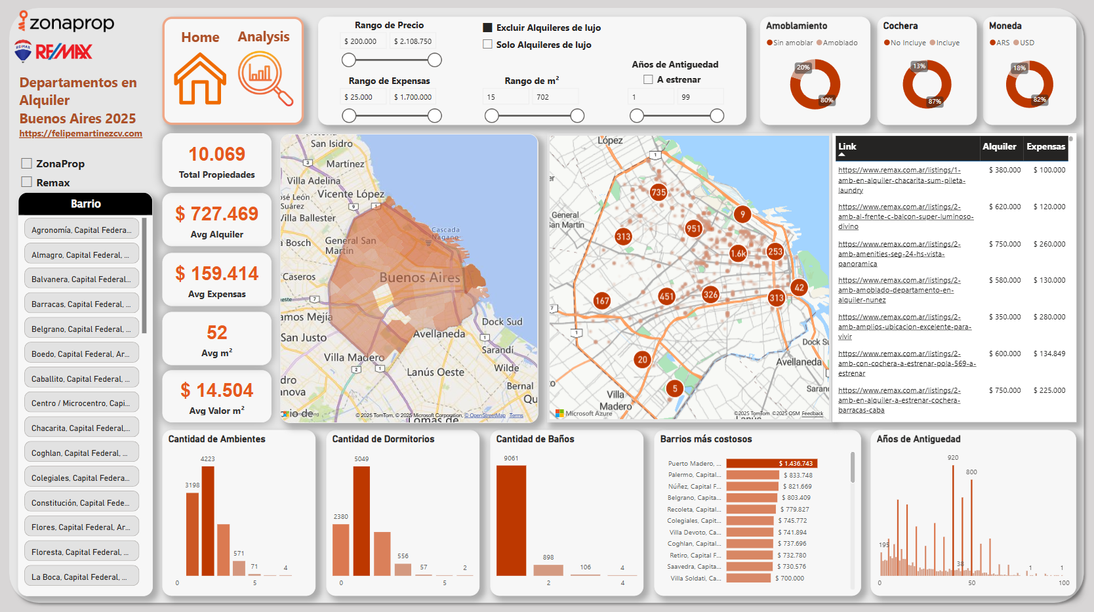
Task: Select Belgrano in the Barrio list
Action: point(81,329)
